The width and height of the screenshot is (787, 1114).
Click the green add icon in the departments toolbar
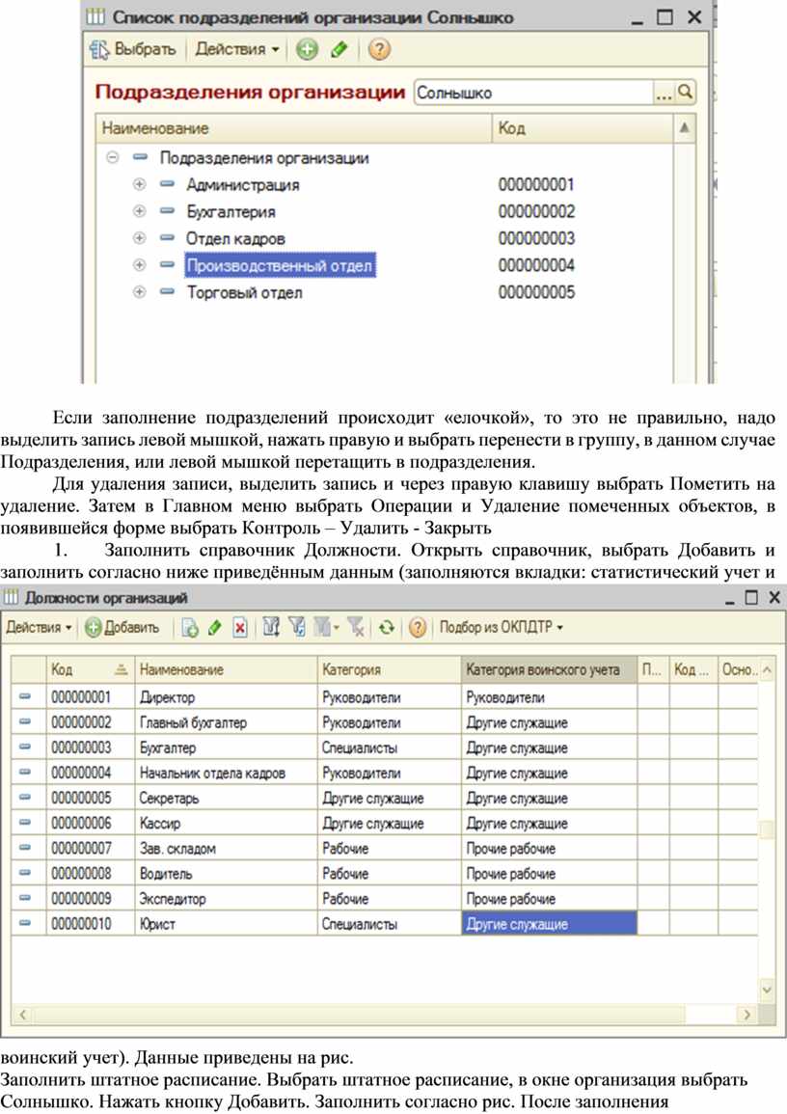click(x=307, y=49)
